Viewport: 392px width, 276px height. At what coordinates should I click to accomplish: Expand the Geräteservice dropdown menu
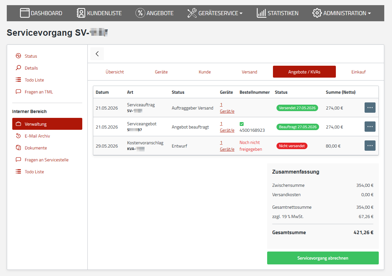pyautogui.click(x=241, y=14)
